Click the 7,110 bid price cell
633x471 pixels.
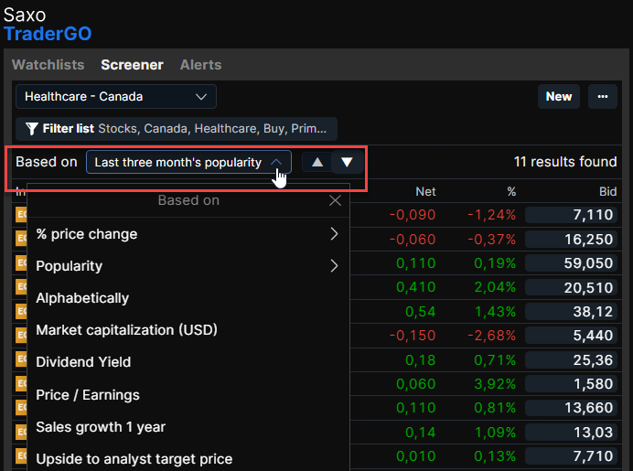[x=574, y=214]
